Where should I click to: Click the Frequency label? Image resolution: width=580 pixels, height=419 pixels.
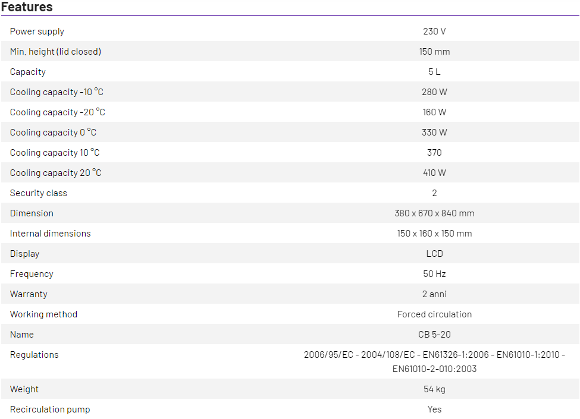point(32,274)
